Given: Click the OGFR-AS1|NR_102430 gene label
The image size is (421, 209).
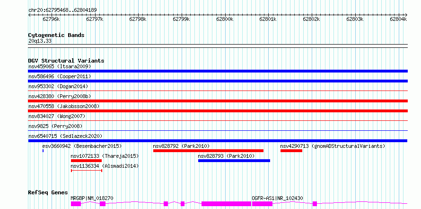Looking at the screenshot, I should [277, 199].
